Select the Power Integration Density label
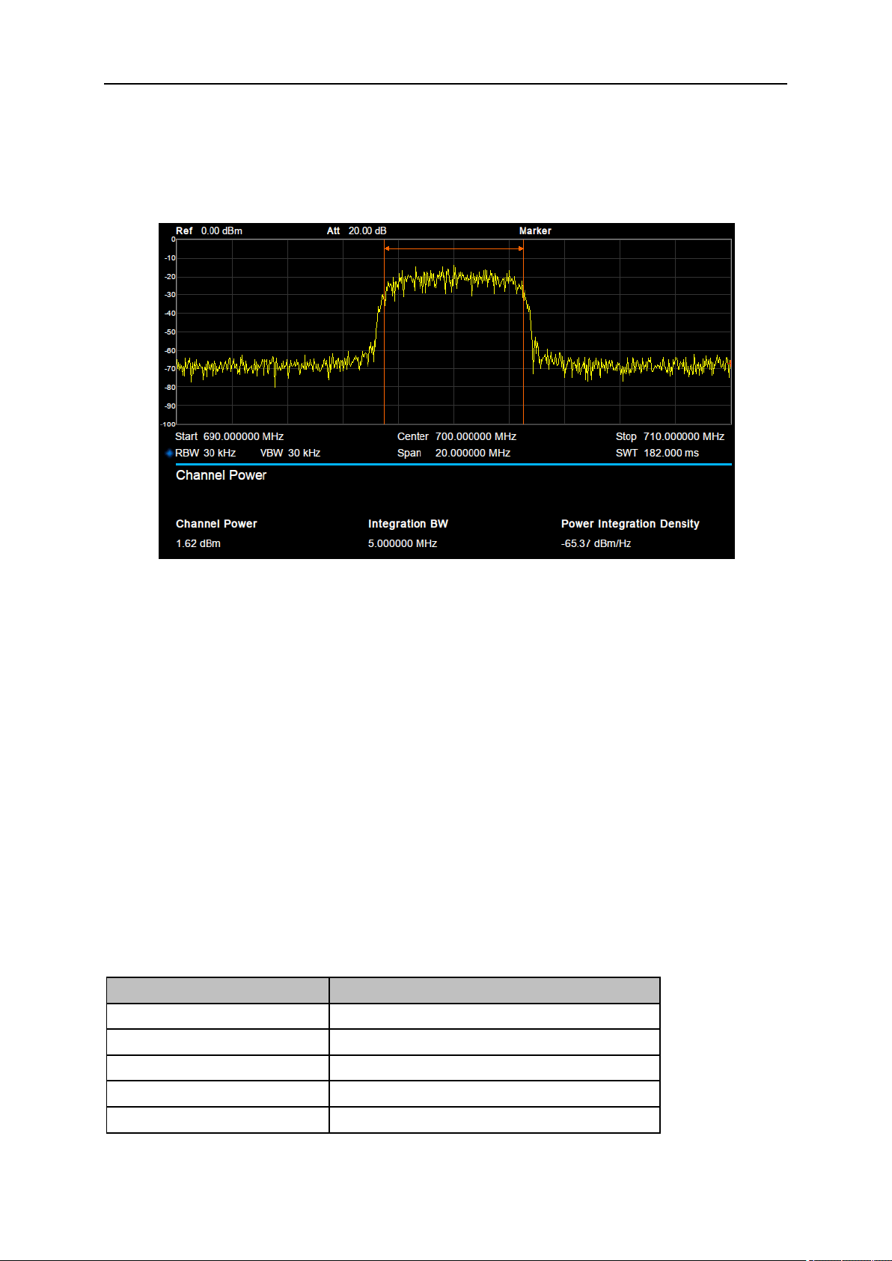The width and height of the screenshot is (892, 1261). pos(630,524)
